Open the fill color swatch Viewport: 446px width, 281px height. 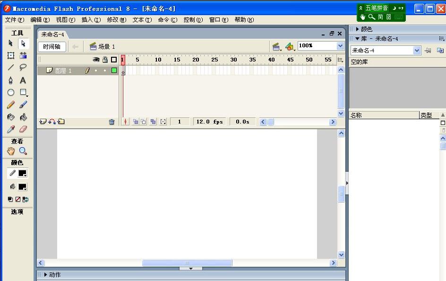pos(23,187)
